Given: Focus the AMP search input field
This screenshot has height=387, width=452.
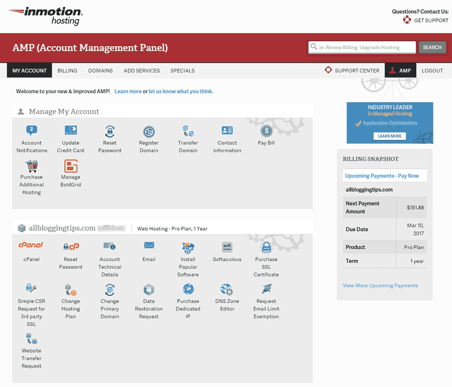Looking at the screenshot, I should 362,47.
